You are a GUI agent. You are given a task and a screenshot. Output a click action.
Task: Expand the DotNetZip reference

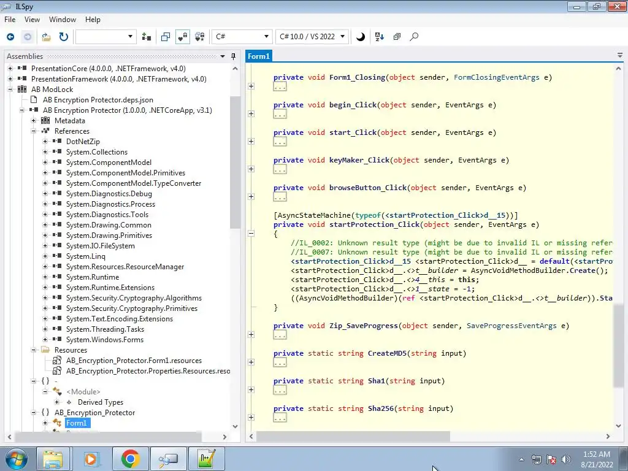point(45,142)
